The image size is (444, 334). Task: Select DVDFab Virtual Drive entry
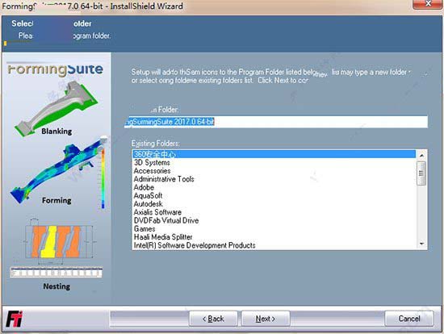(x=274, y=220)
